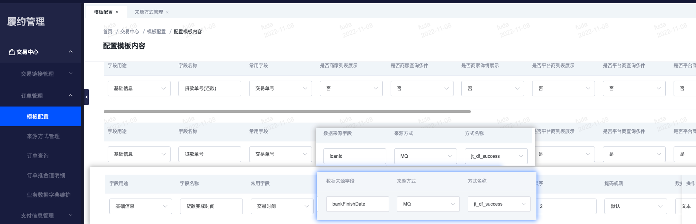Click the 履约管理 sidebar title
The width and height of the screenshot is (696, 224).
[x=26, y=22]
